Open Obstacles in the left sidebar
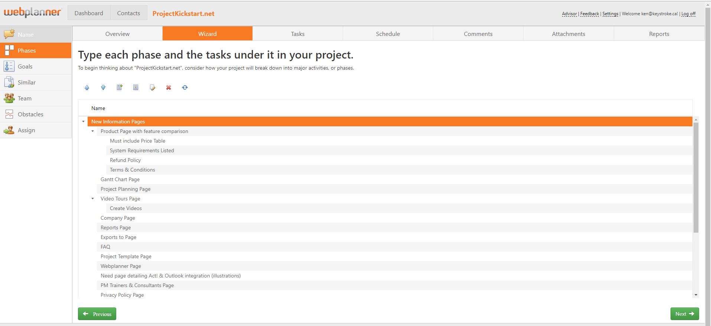The width and height of the screenshot is (711, 326). (x=36, y=114)
